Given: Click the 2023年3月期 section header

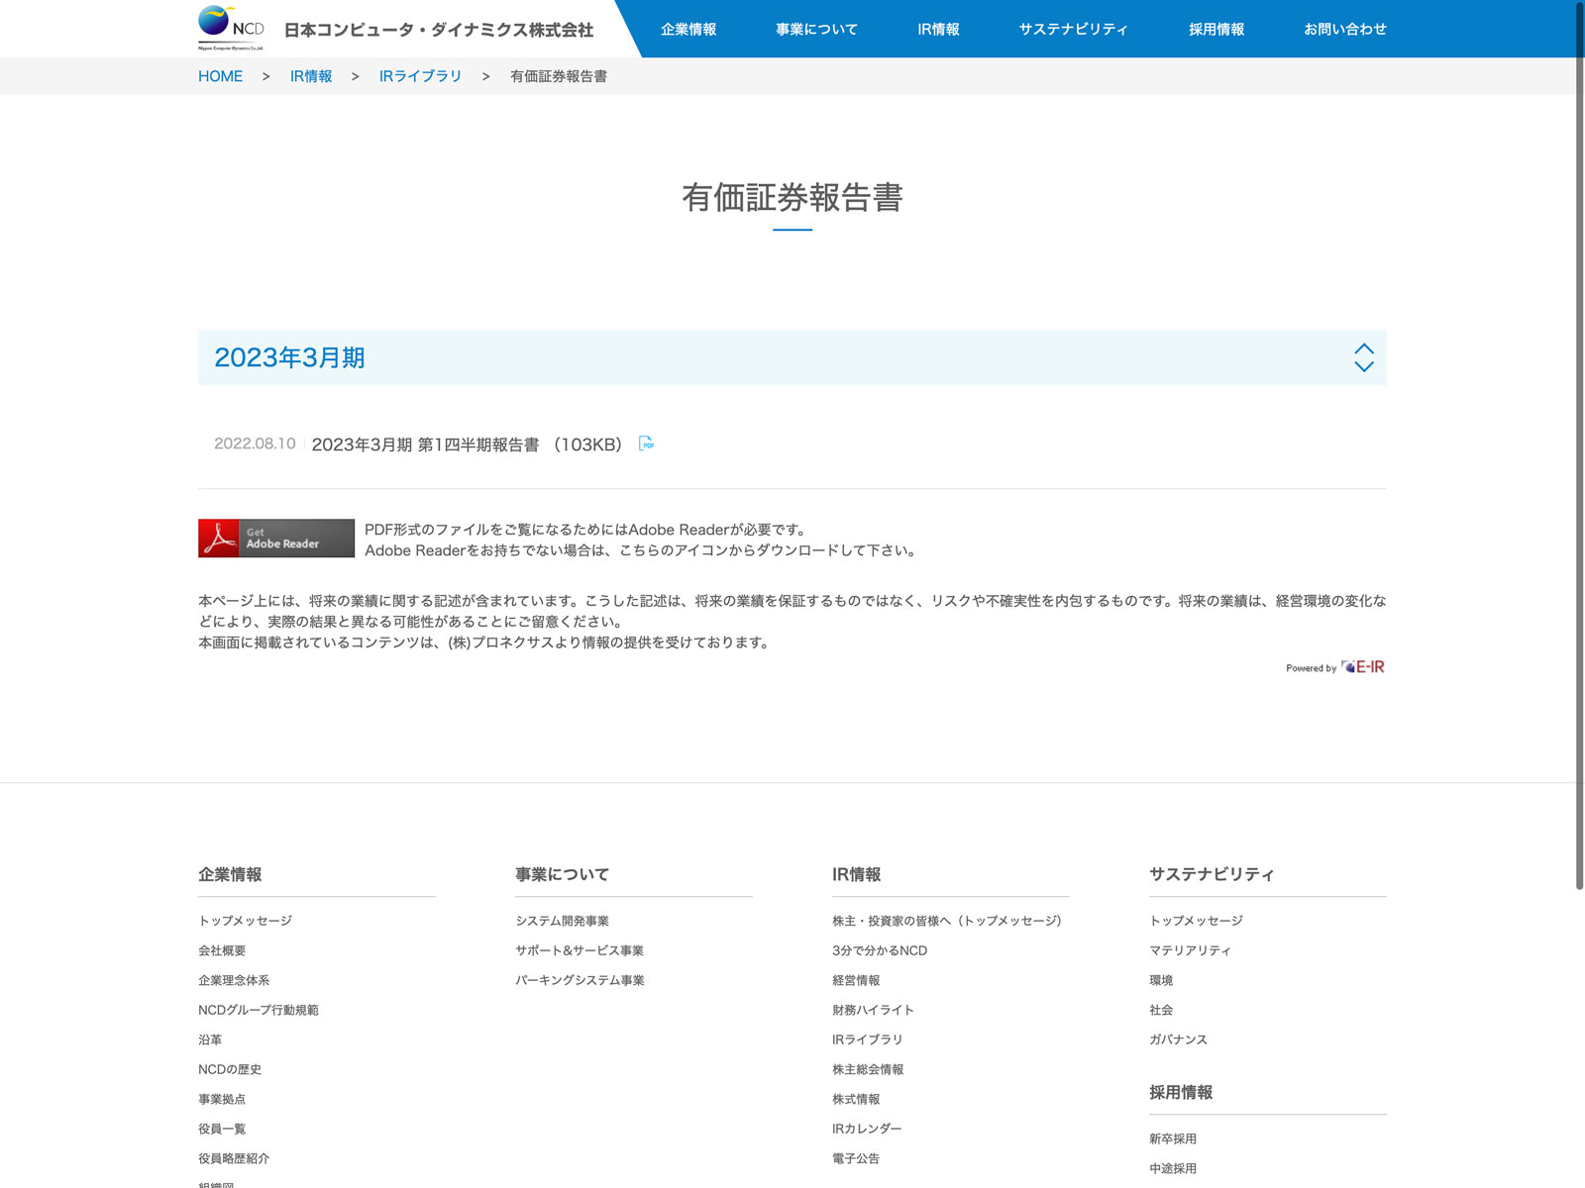Looking at the screenshot, I should [x=792, y=357].
